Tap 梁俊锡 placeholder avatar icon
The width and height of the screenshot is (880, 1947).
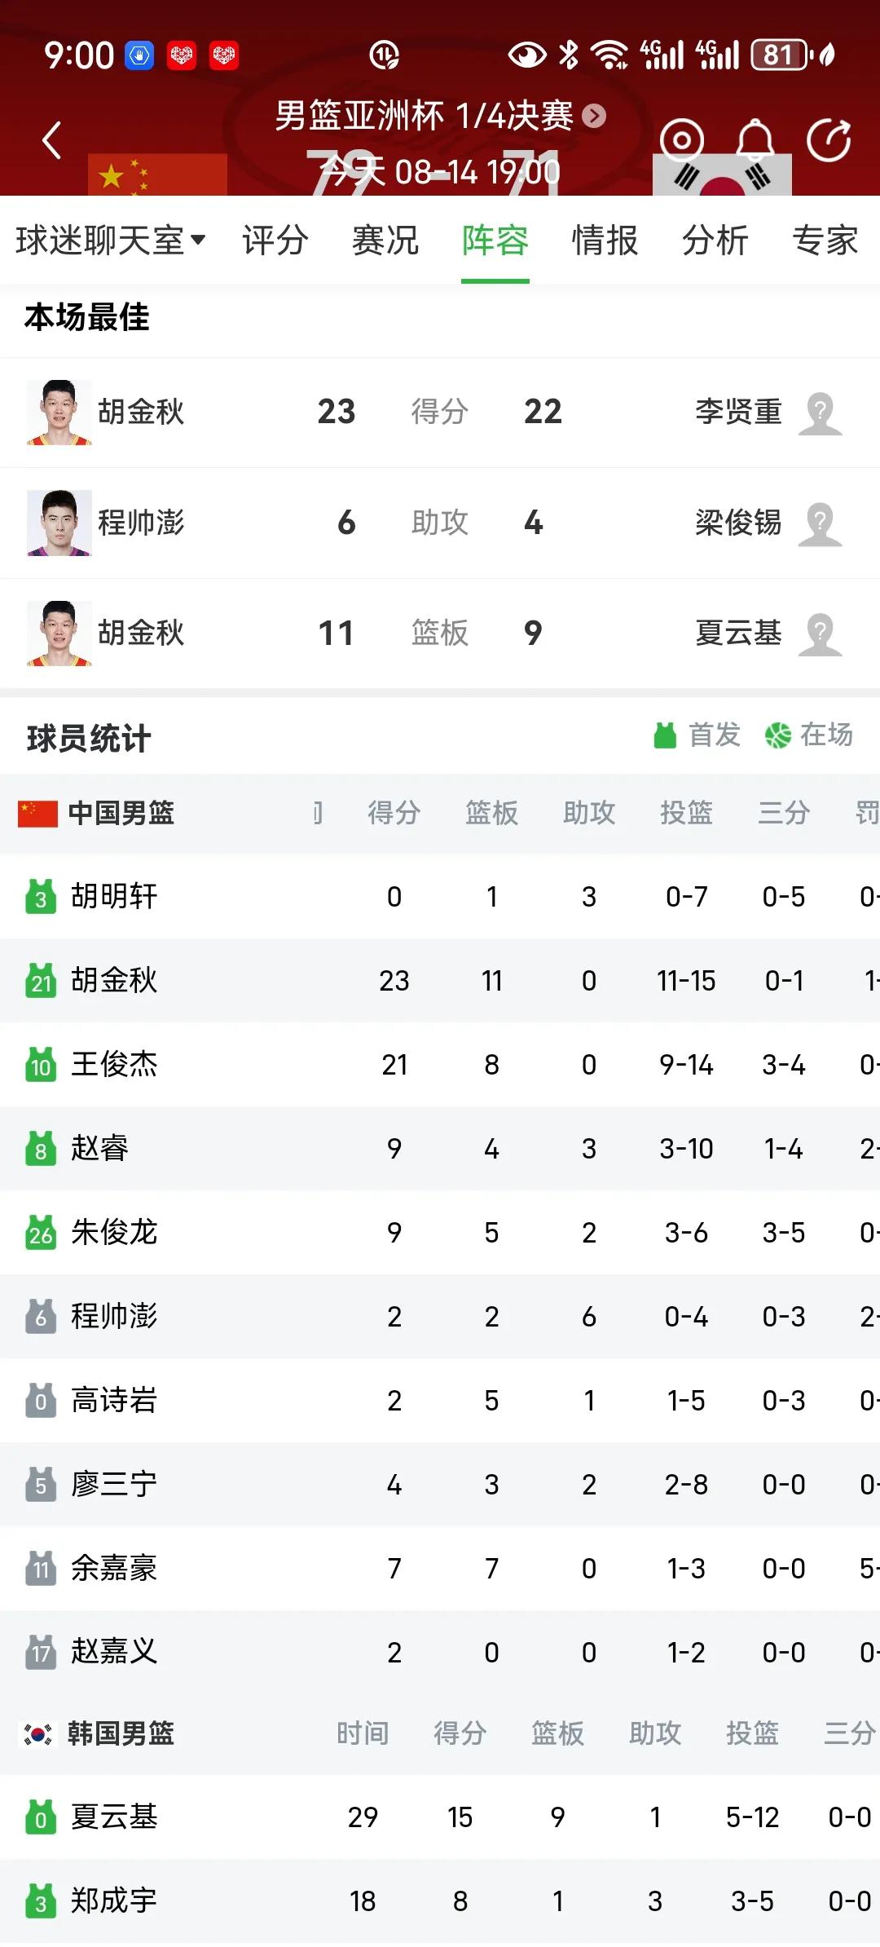coord(820,523)
